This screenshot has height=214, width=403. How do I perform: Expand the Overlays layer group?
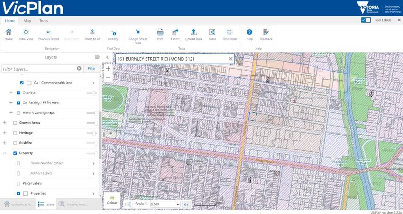click(11, 93)
